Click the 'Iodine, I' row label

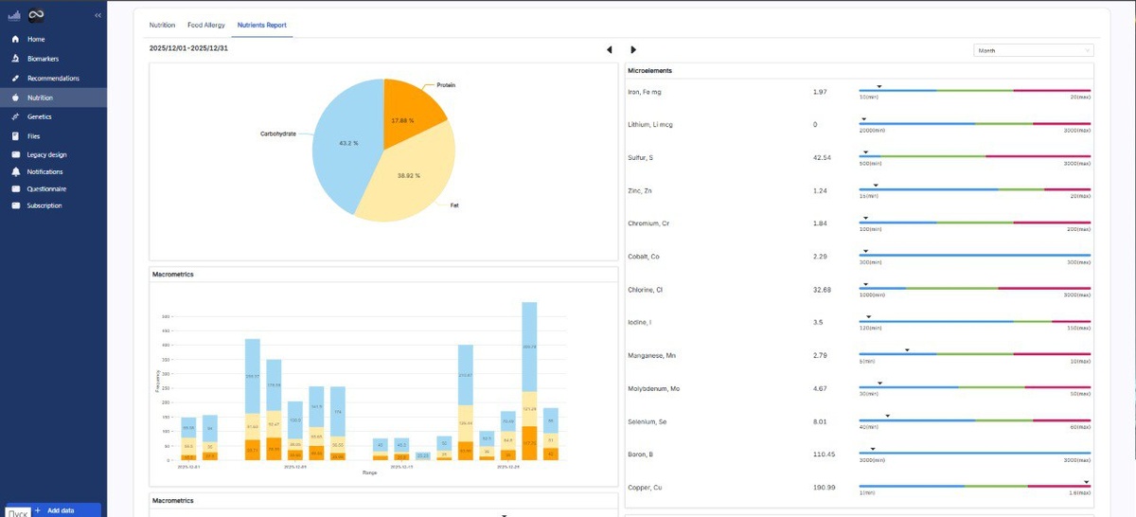(639, 322)
